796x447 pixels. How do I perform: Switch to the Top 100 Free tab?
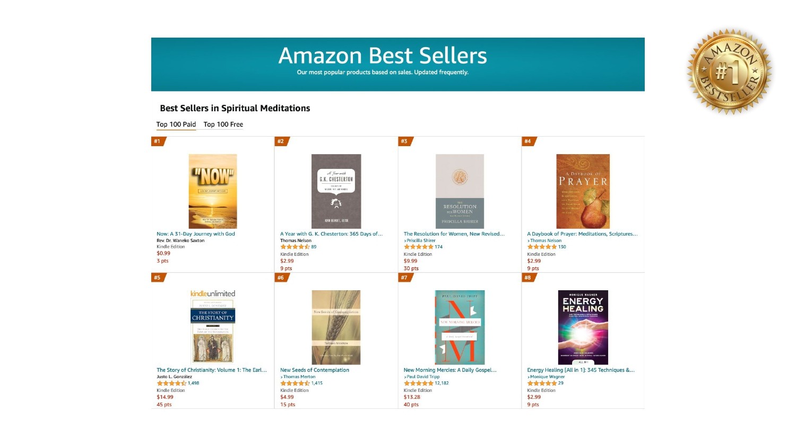(223, 124)
